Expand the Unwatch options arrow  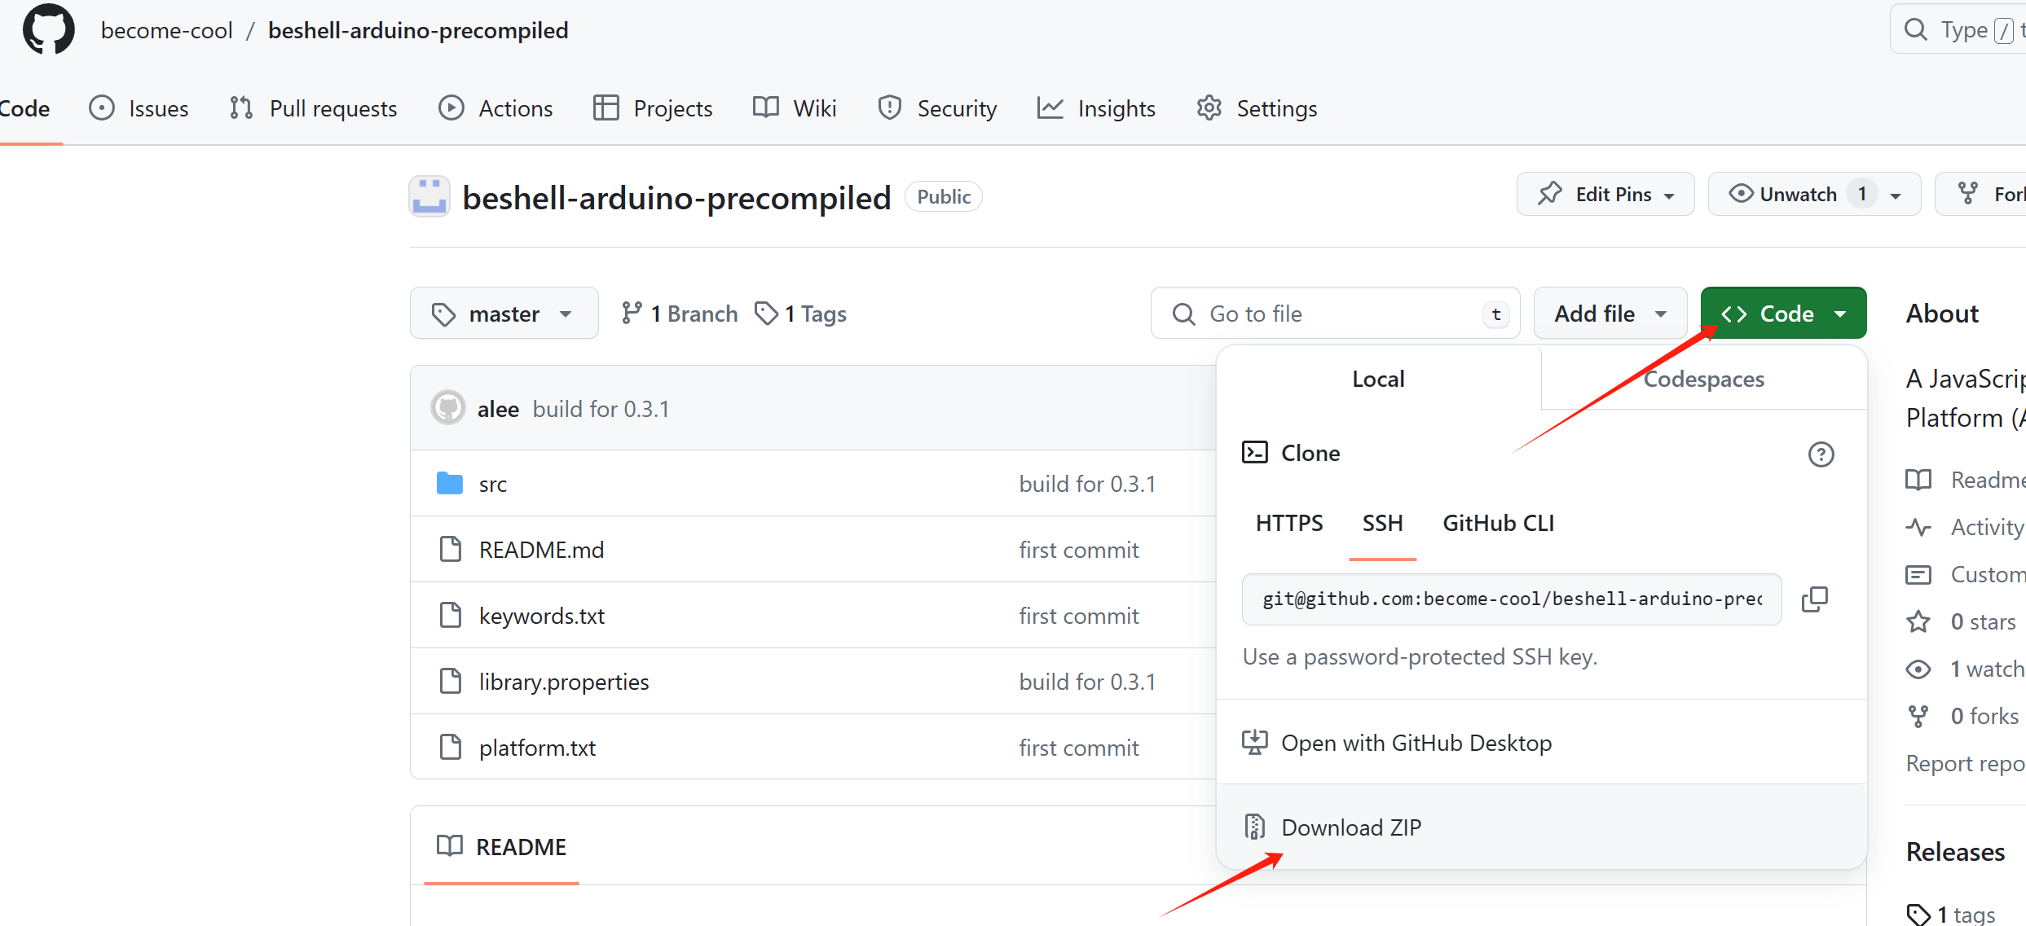click(1896, 195)
